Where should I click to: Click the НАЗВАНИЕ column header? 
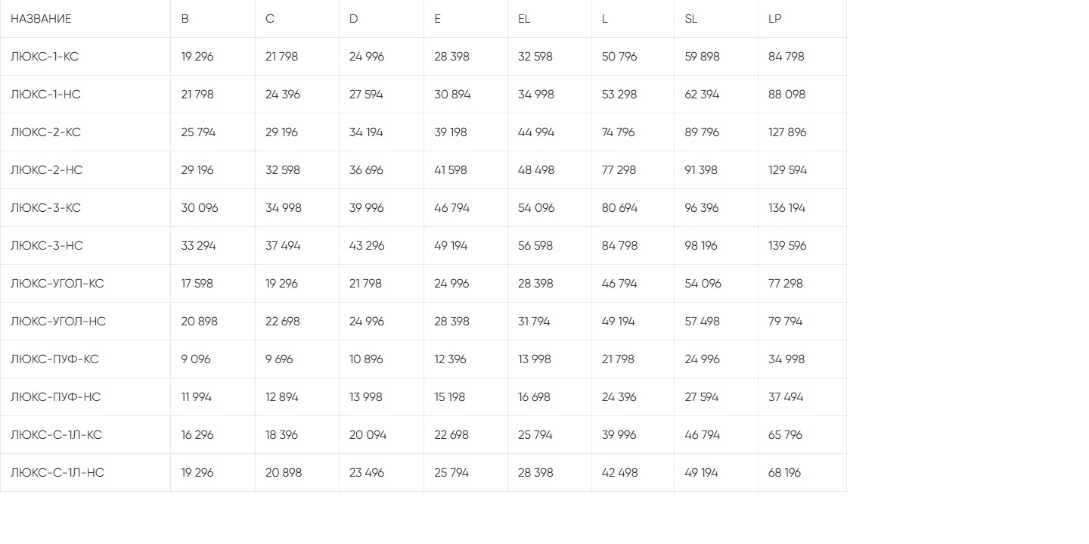41,19
